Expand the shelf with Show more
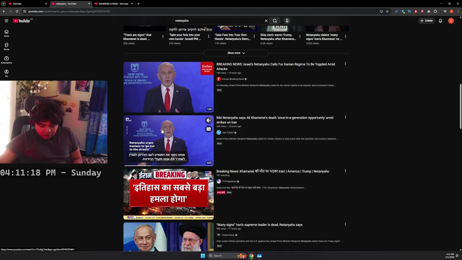The image size is (462, 260). coord(236,53)
